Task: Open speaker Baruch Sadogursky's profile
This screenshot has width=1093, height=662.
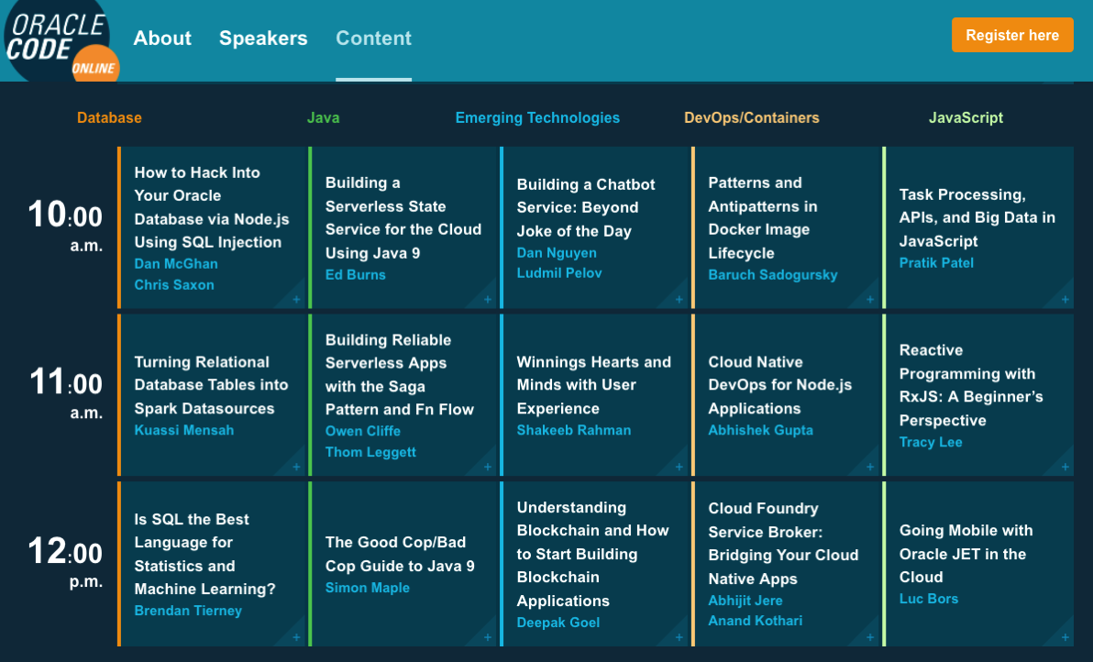Action: pos(772,274)
